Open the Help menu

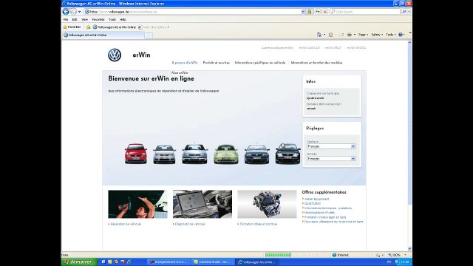click(123, 20)
